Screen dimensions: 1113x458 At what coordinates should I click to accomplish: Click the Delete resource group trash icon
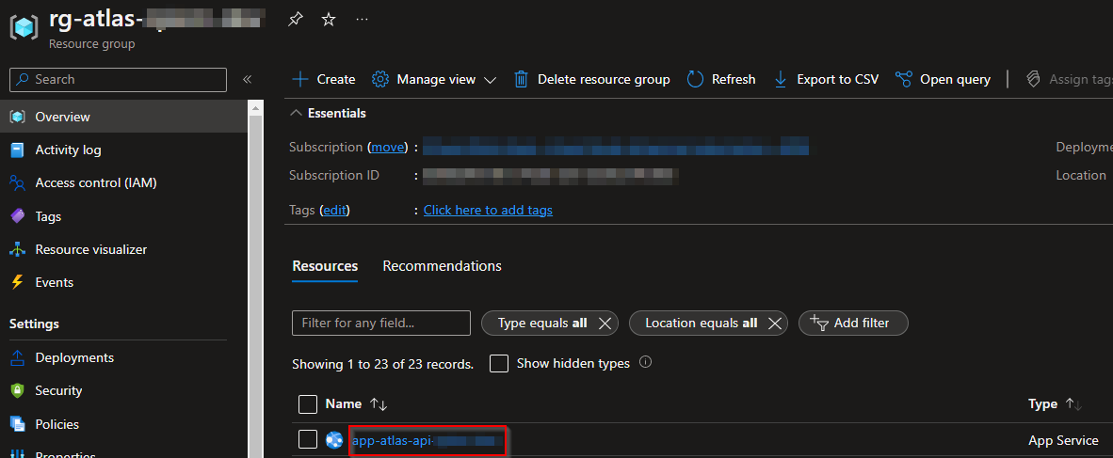click(x=521, y=79)
